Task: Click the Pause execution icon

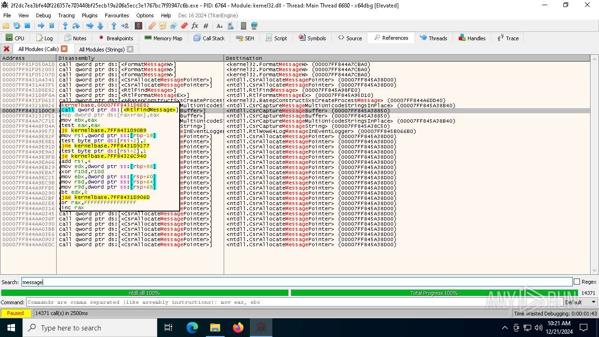Action: coord(51,26)
